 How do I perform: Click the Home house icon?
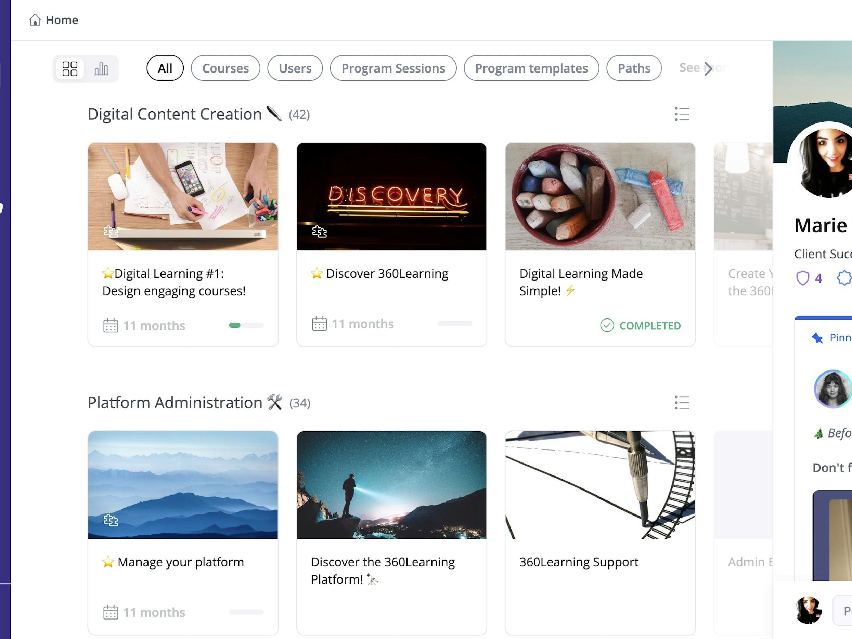[x=35, y=19]
